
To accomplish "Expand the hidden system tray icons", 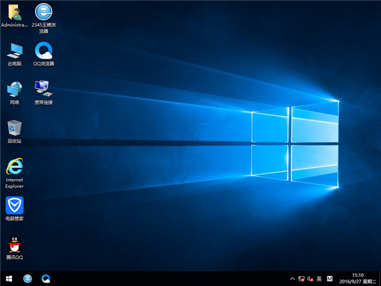I will click(x=292, y=278).
